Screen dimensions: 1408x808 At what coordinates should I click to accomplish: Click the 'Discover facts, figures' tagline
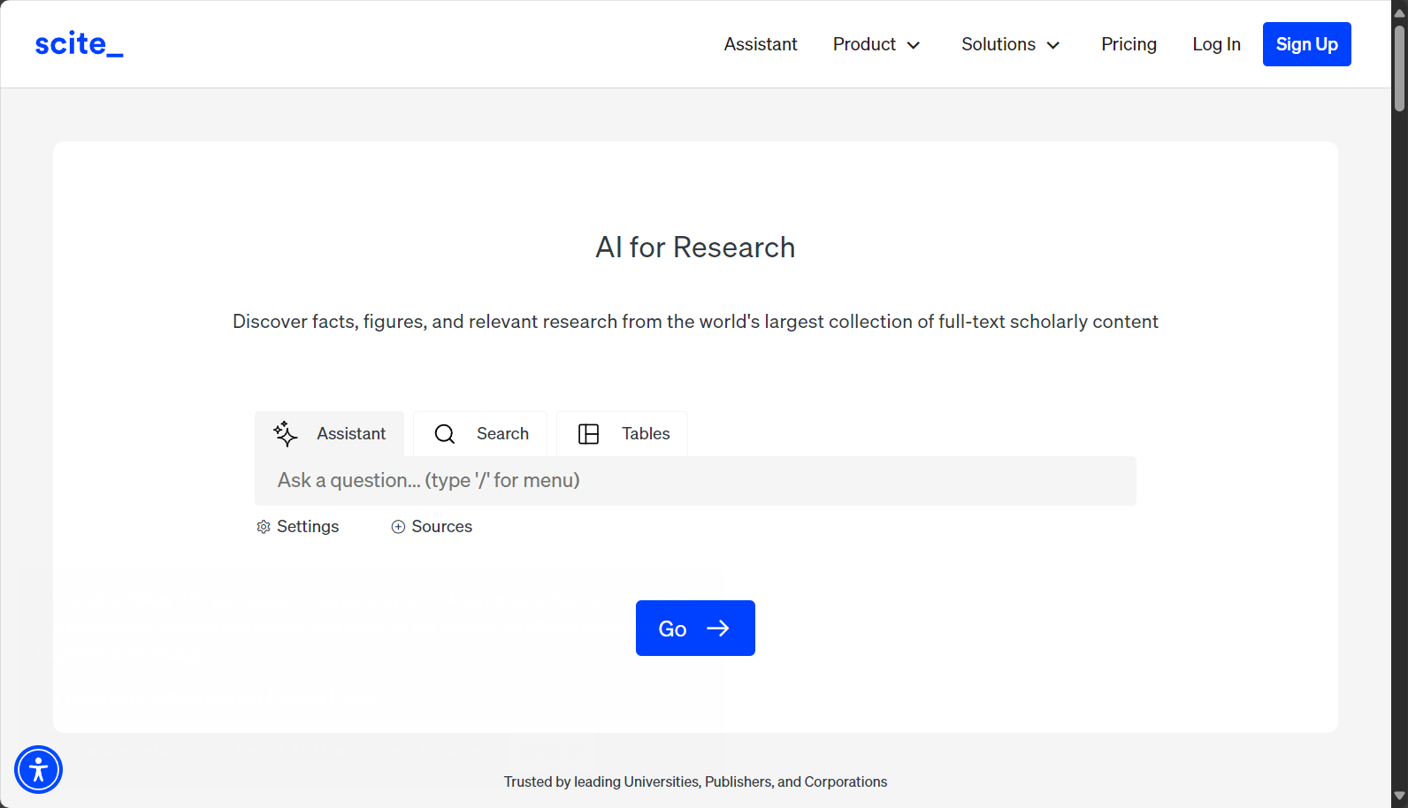(x=695, y=322)
